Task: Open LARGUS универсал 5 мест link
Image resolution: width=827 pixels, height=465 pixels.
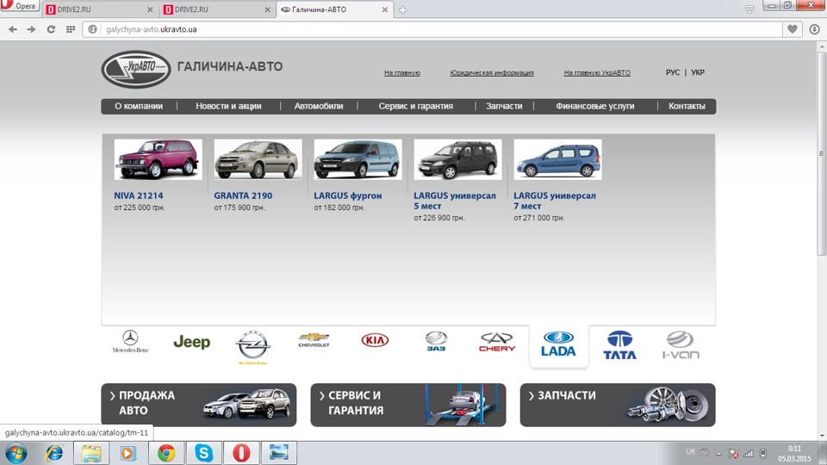Action: [x=455, y=201]
